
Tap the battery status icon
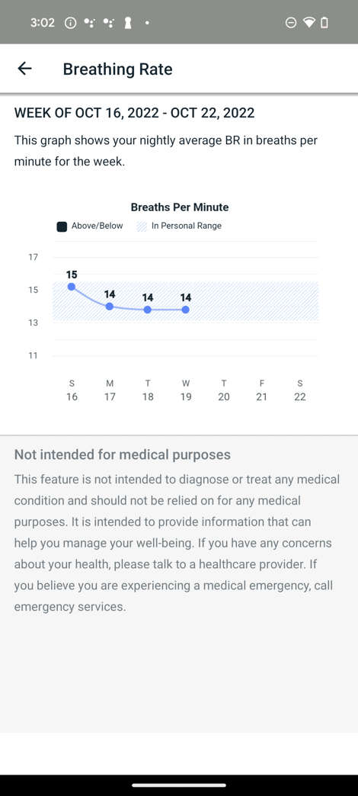(x=324, y=22)
